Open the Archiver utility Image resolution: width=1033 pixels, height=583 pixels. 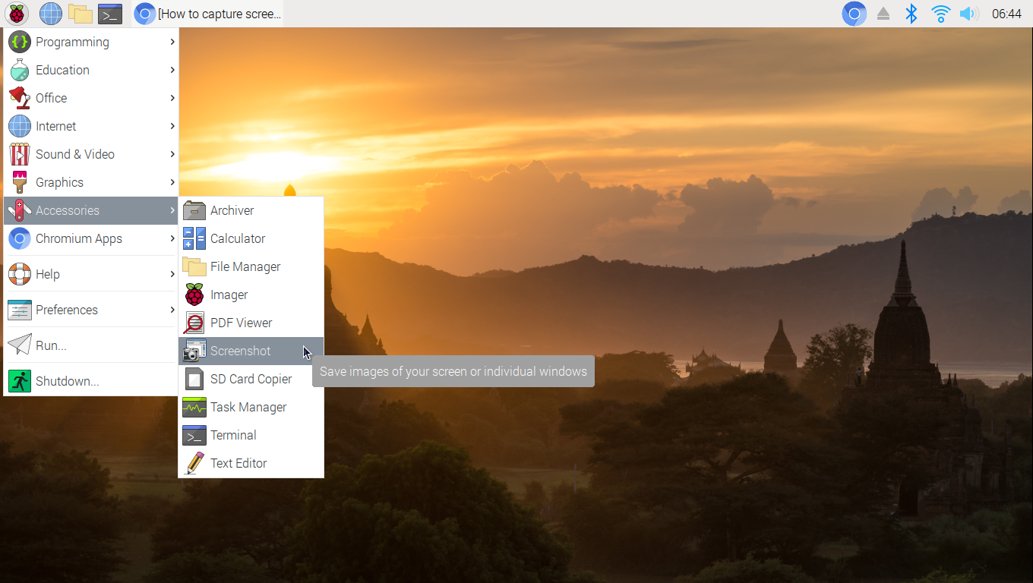click(x=232, y=210)
